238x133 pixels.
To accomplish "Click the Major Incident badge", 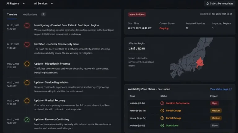I will [x=137, y=14].
